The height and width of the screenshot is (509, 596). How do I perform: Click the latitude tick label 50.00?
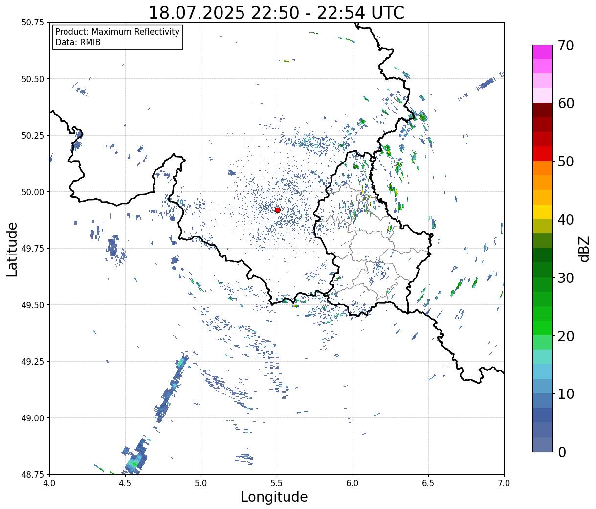[33, 192]
